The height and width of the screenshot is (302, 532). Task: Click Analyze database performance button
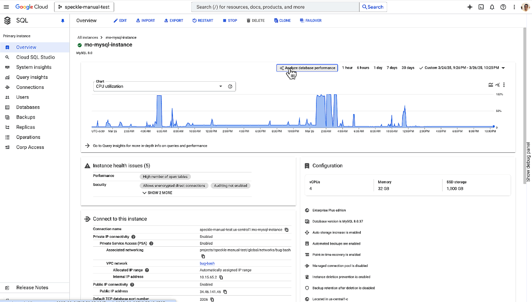307,68
